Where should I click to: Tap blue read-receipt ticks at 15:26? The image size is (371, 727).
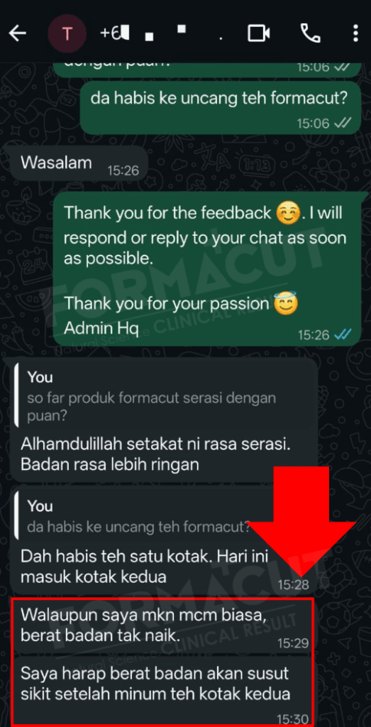(343, 334)
